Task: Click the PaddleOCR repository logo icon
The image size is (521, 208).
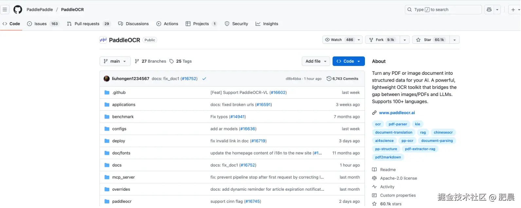Action: [103, 40]
